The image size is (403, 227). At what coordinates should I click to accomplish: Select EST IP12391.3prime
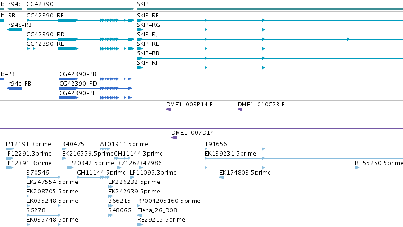[10, 168]
